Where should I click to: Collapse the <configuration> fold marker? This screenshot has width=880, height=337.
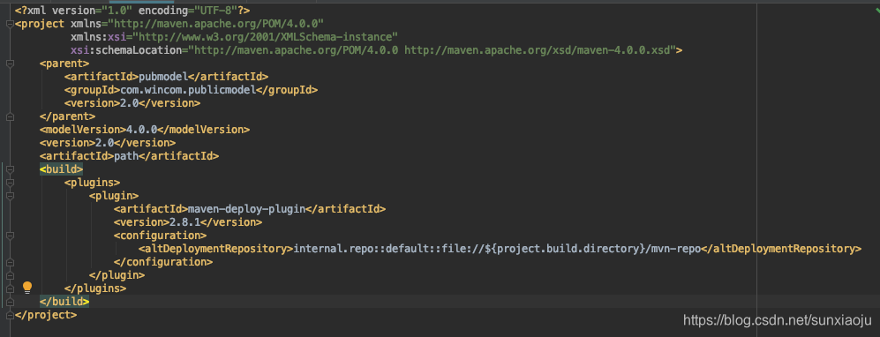(10, 236)
